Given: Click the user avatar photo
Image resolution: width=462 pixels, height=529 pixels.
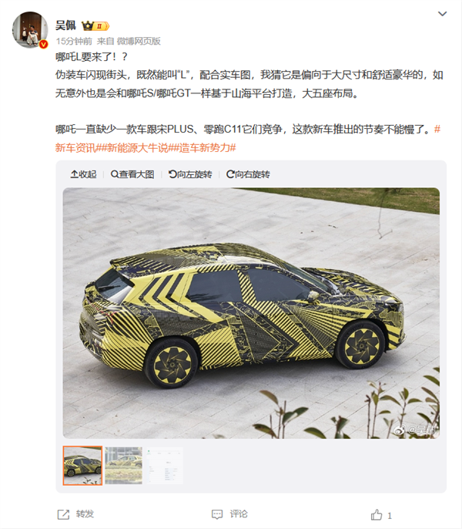Looking at the screenshot, I should [30, 29].
